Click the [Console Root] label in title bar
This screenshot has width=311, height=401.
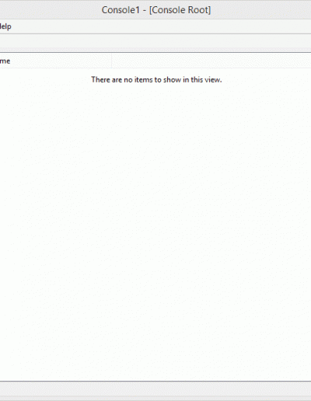click(180, 10)
